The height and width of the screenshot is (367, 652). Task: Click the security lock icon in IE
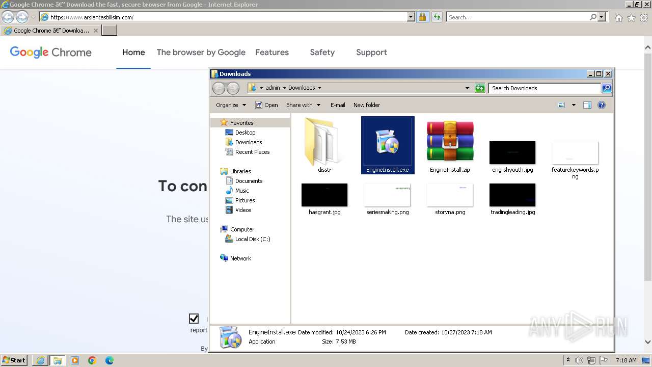coord(422,17)
